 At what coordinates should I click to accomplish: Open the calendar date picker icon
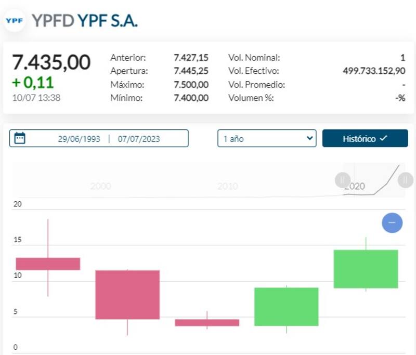19,138
